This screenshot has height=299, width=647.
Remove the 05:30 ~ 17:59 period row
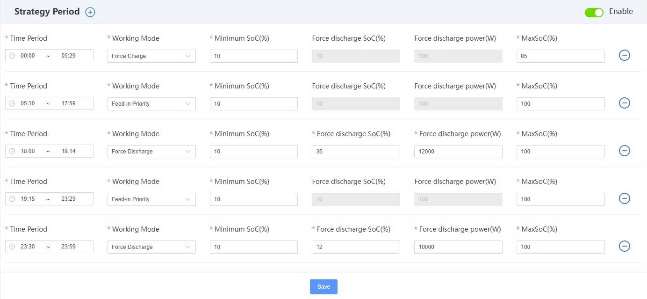(624, 103)
